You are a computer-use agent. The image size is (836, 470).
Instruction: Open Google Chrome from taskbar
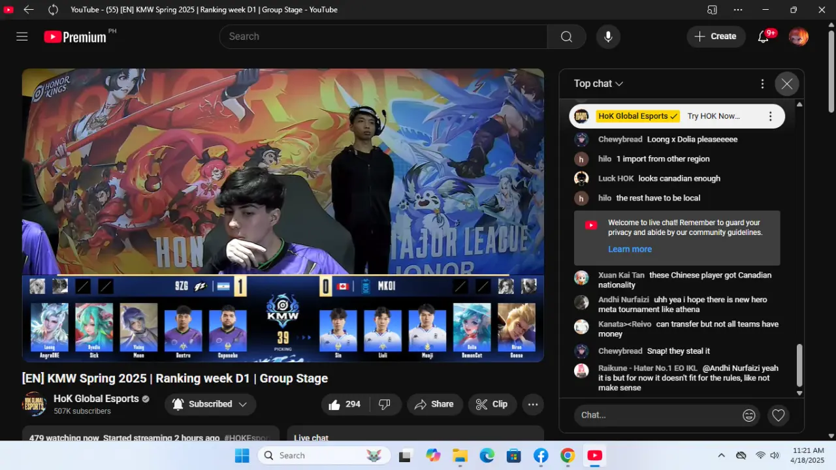[568, 456]
